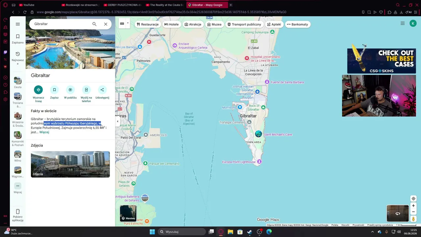Image resolution: width=421 pixels, height=237 pixels.
Task: Click the Street View pegman icon
Action: pos(413,219)
